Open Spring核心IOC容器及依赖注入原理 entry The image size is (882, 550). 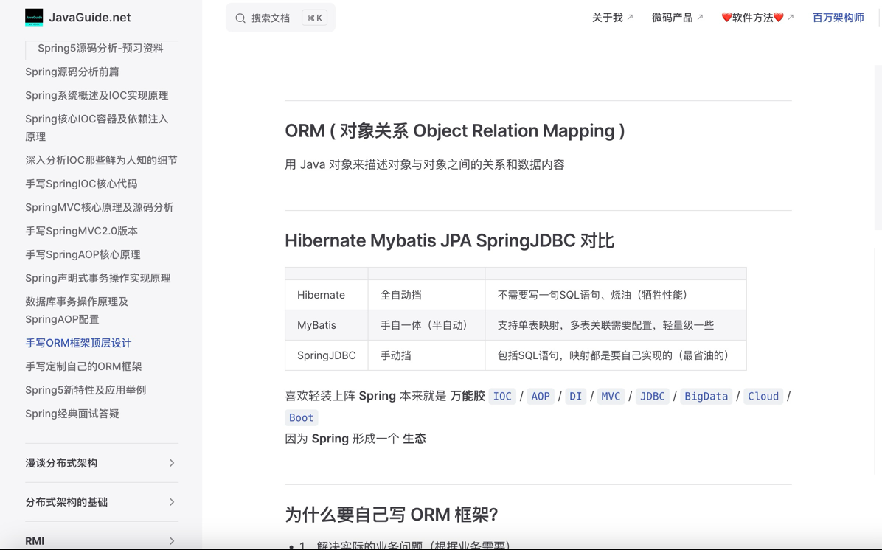(97, 128)
